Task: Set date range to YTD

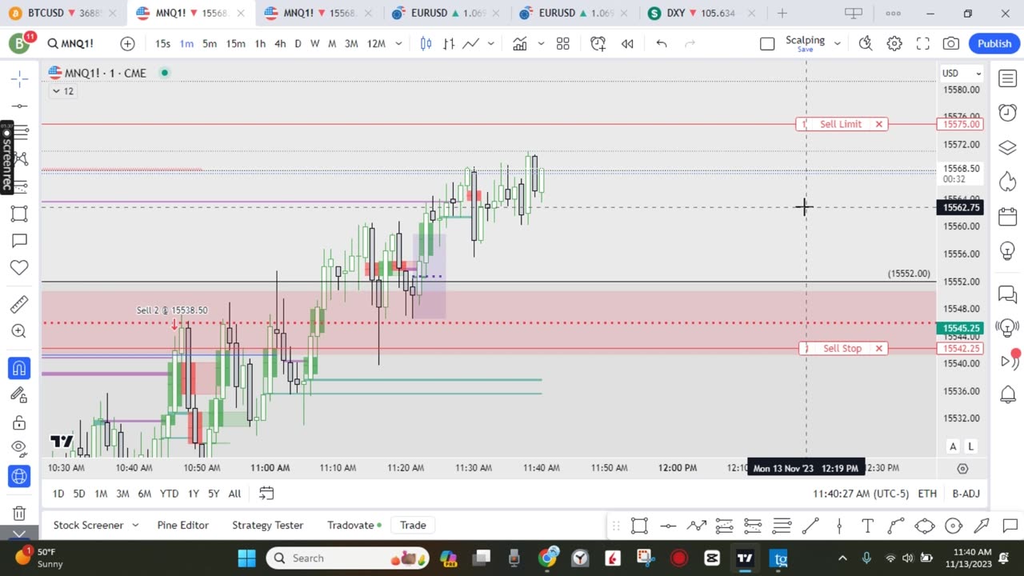Action: click(x=169, y=494)
